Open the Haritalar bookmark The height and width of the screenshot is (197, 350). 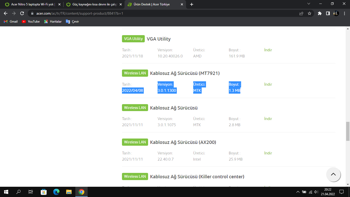point(53,22)
